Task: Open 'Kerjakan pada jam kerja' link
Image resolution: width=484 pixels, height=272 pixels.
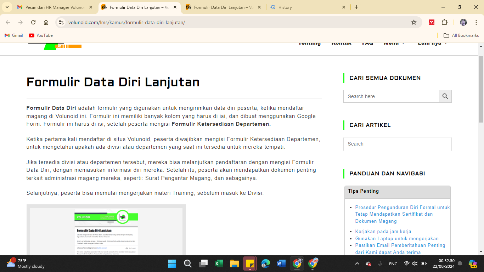Action: pos(383,231)
